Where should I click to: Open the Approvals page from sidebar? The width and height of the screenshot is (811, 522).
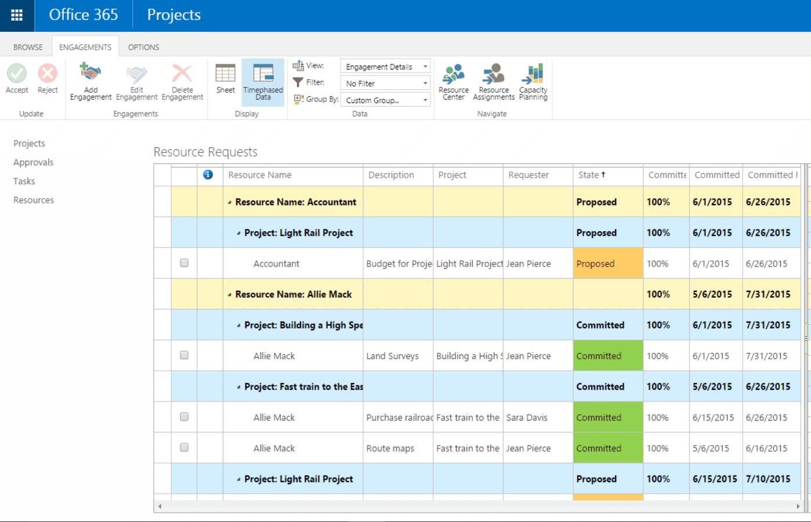33,162
